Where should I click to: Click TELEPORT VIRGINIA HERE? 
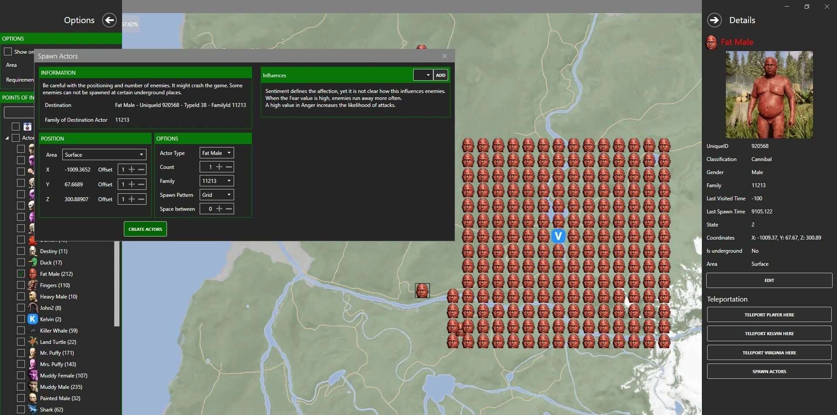[769, 353]
